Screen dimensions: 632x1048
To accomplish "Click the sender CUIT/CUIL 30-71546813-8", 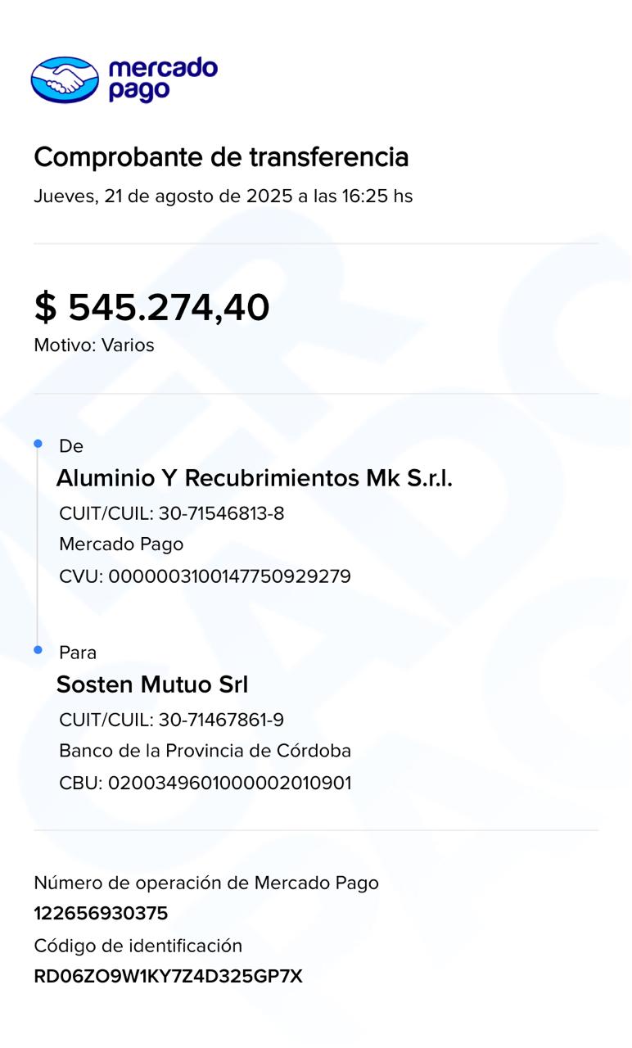I will (172, 514).
